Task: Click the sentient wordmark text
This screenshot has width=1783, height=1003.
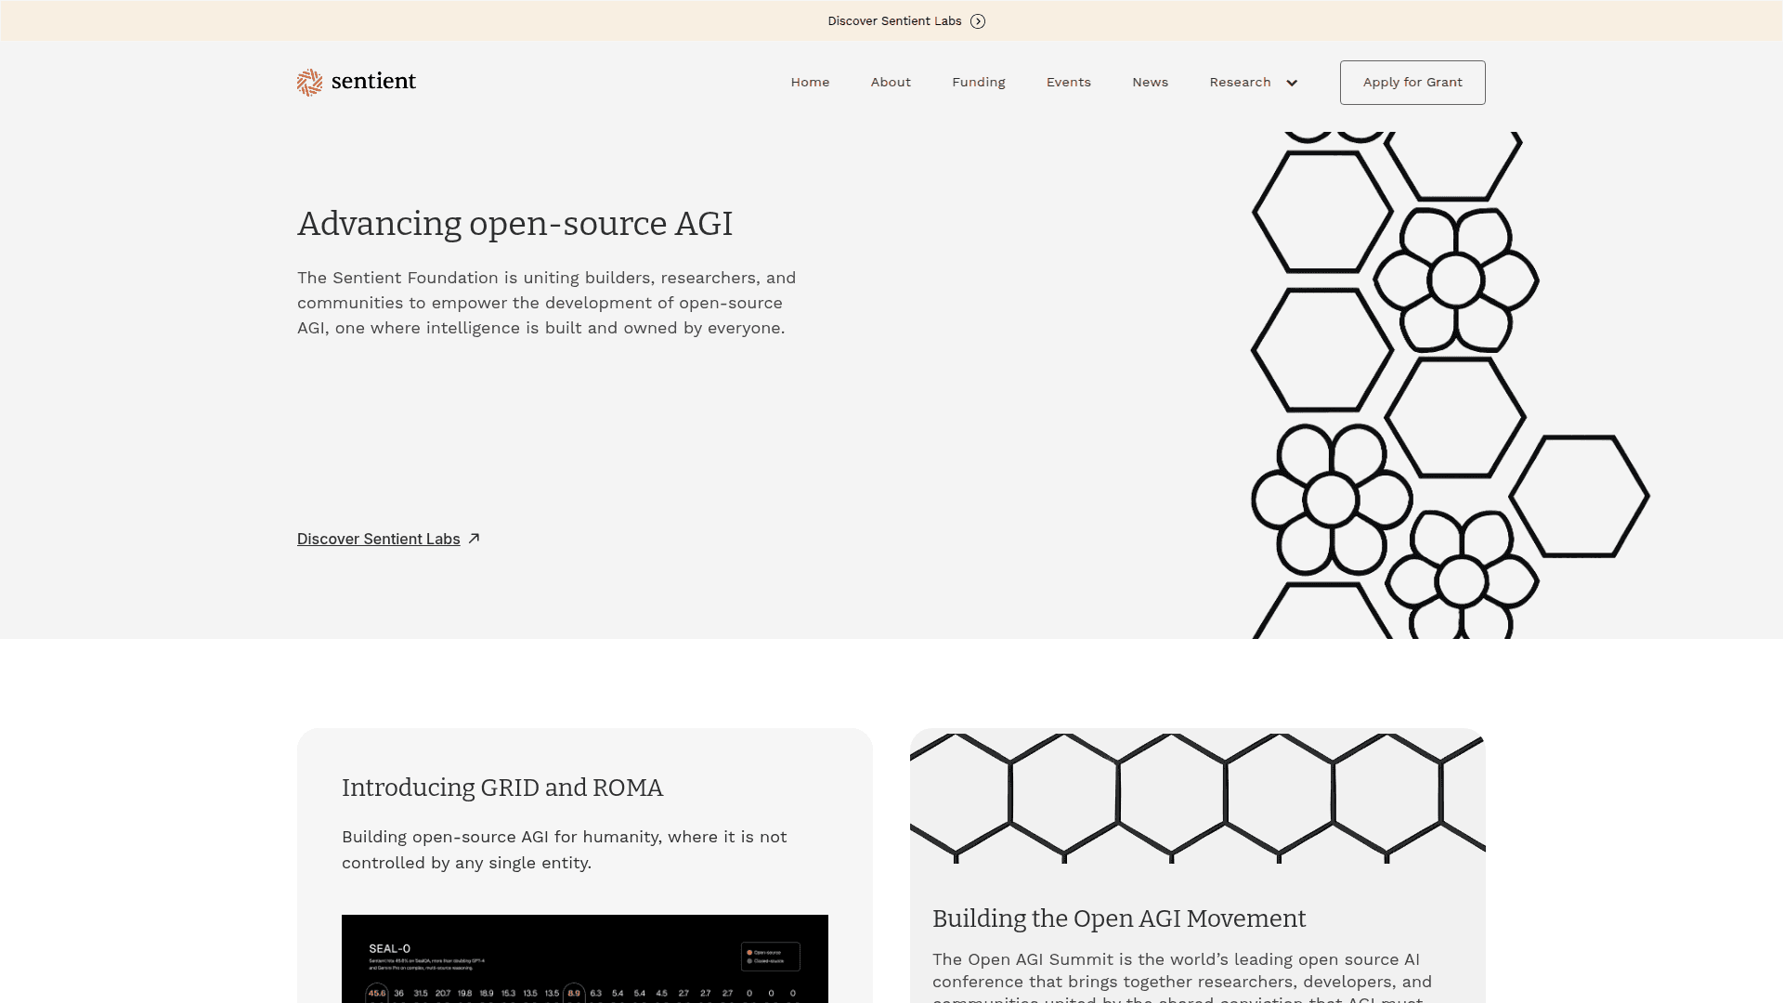Action: [x=373, y=81]
